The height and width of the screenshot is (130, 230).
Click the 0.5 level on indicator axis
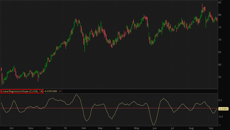click(x=220, y=100)
